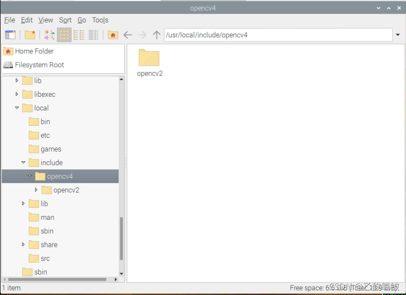Image resolution: width=406 pixels, height=295 pixels.
Task: Open path history dropdown arrow
Action: click(x=398, y=35)
